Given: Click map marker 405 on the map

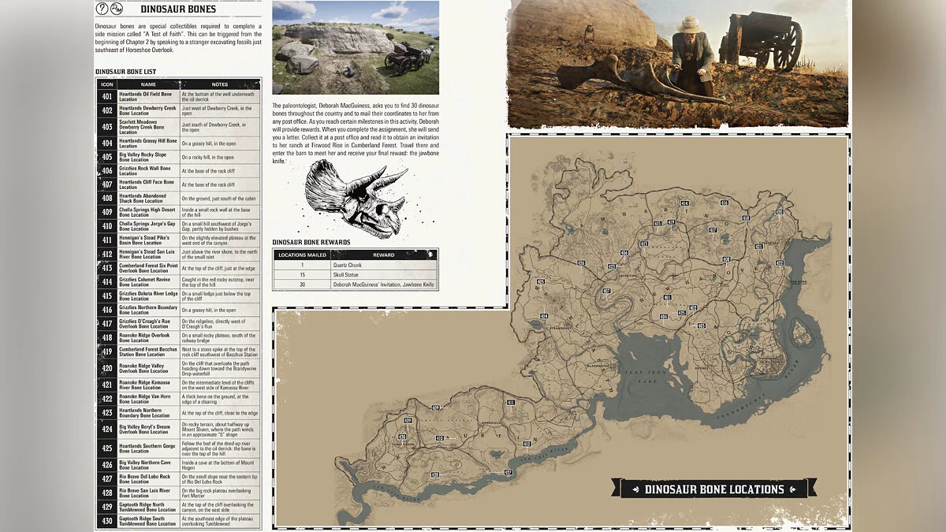Looking at the screenshot, I should tap(541, 281).
